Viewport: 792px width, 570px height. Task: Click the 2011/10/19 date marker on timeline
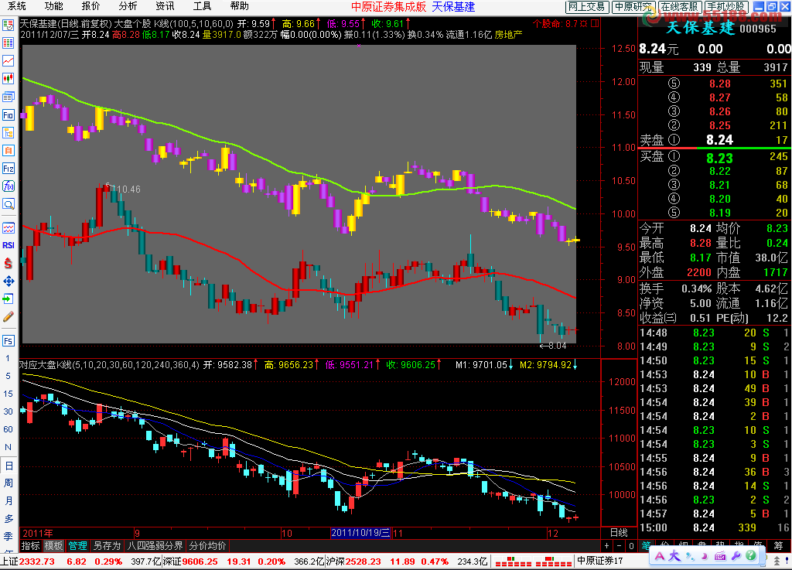pyautogui.click(x=360, y=533)
